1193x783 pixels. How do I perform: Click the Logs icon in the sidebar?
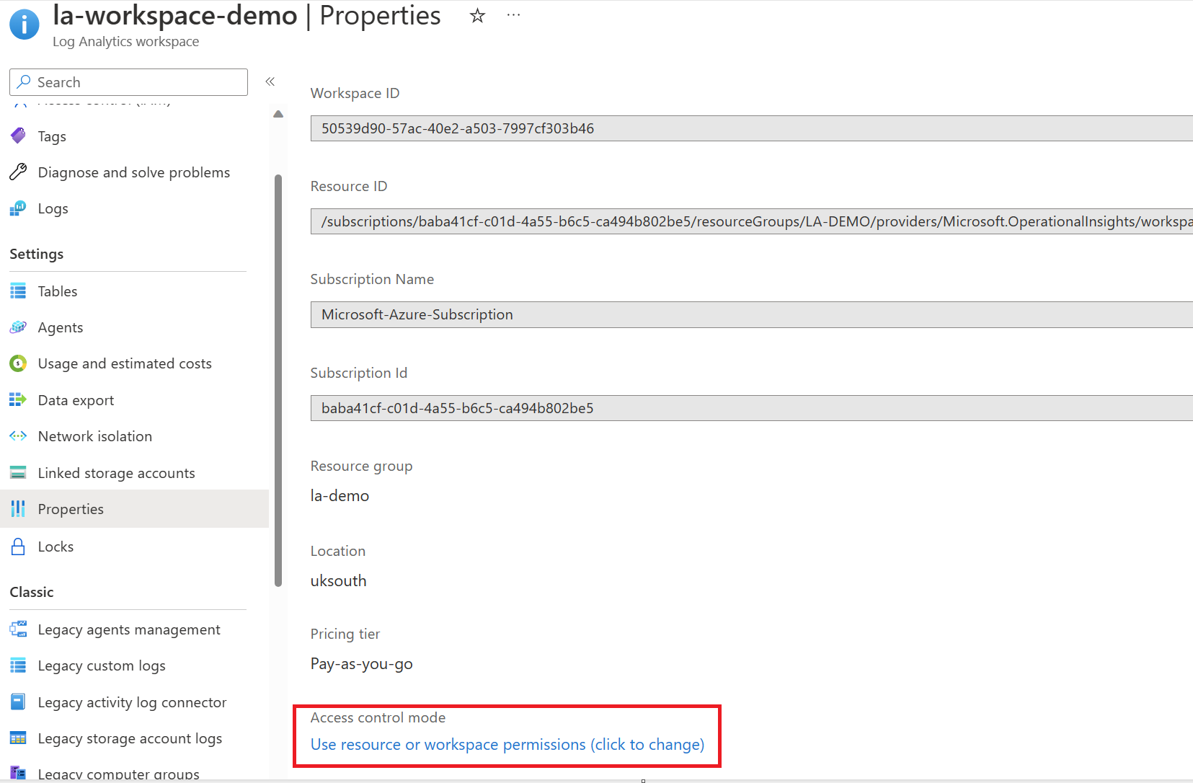tap(18, 208)
